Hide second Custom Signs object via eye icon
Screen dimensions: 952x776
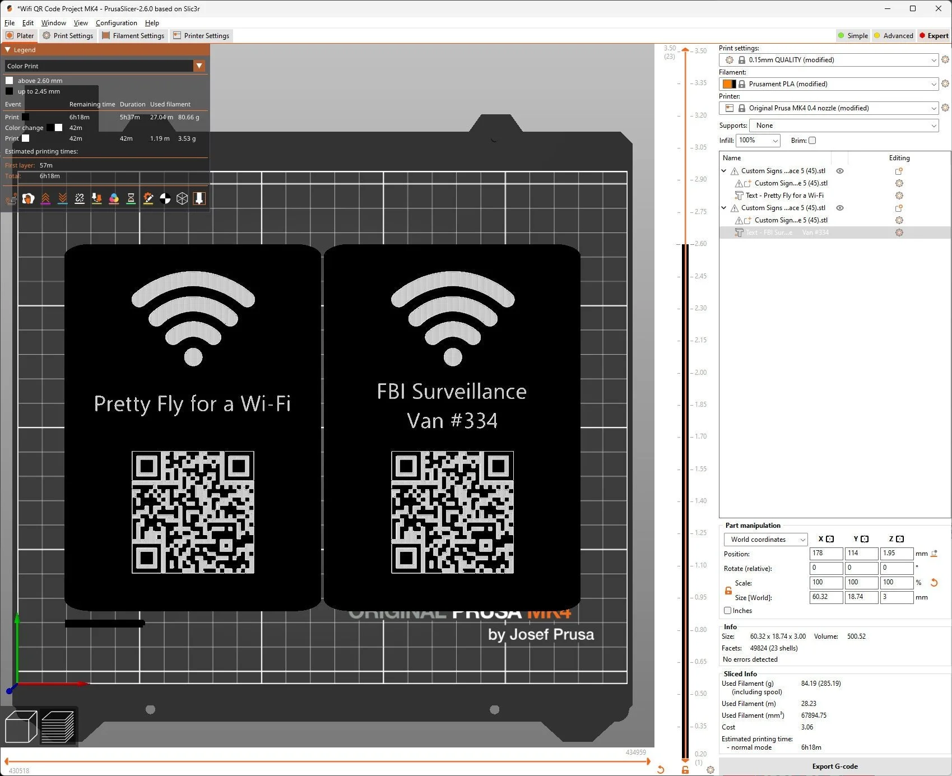pyautogui.click(x=840, y=208)
